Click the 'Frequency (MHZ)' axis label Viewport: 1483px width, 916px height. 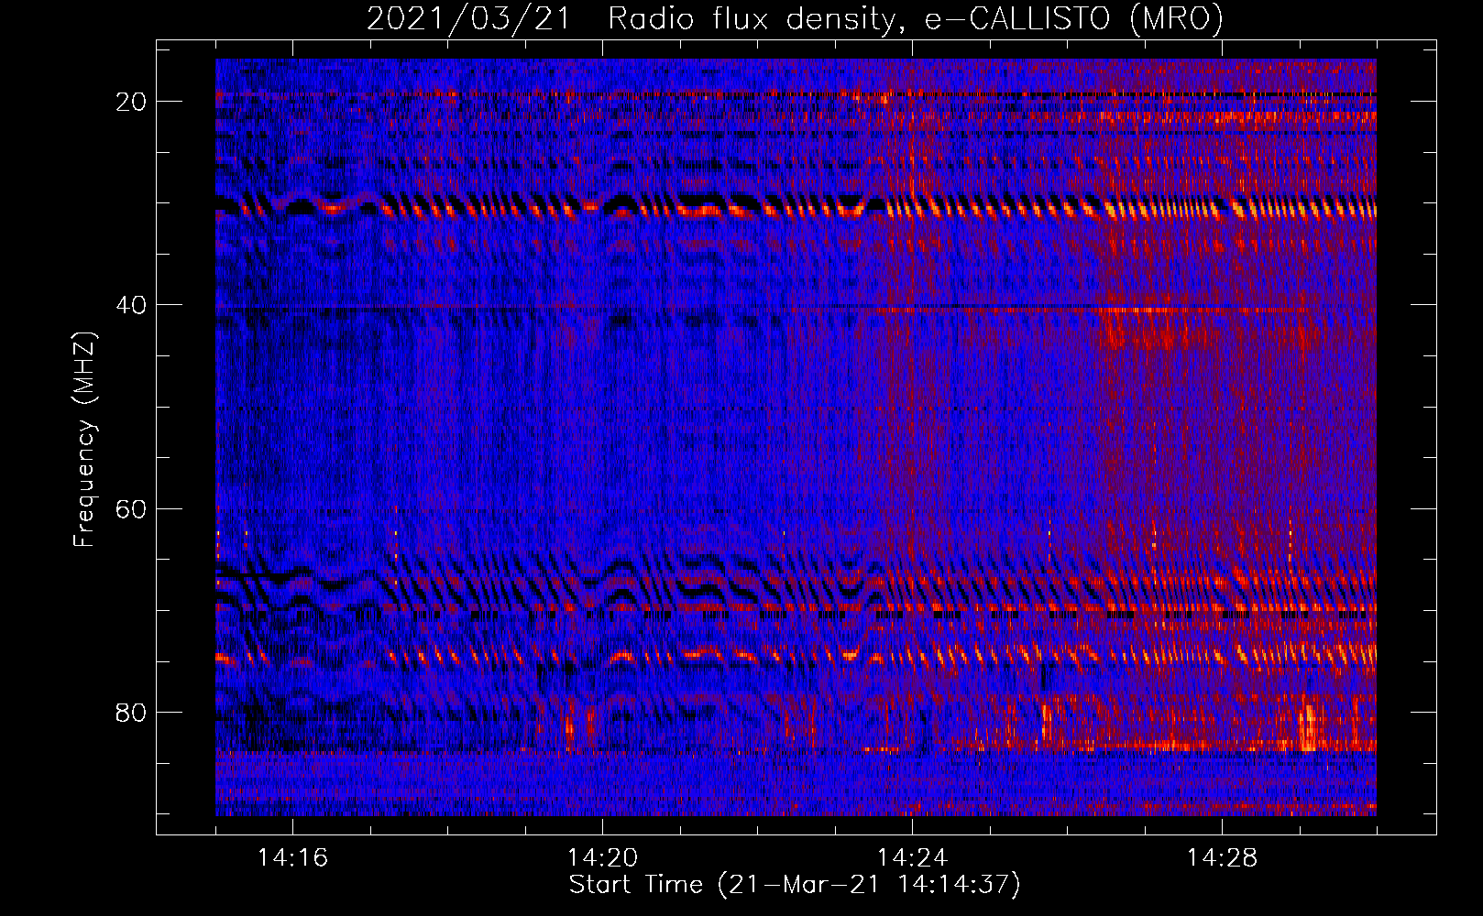(x=84, y=440)
